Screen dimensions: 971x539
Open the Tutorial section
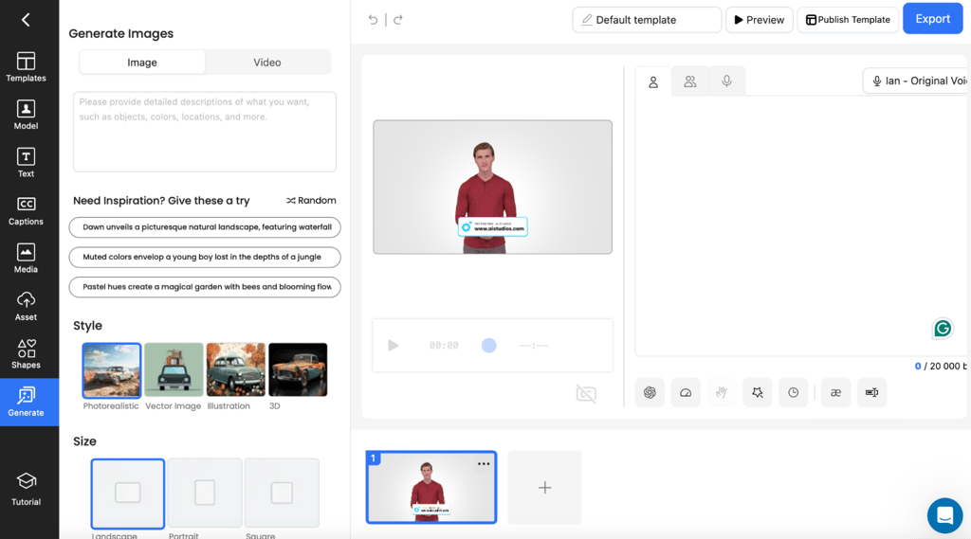[26, 489]
